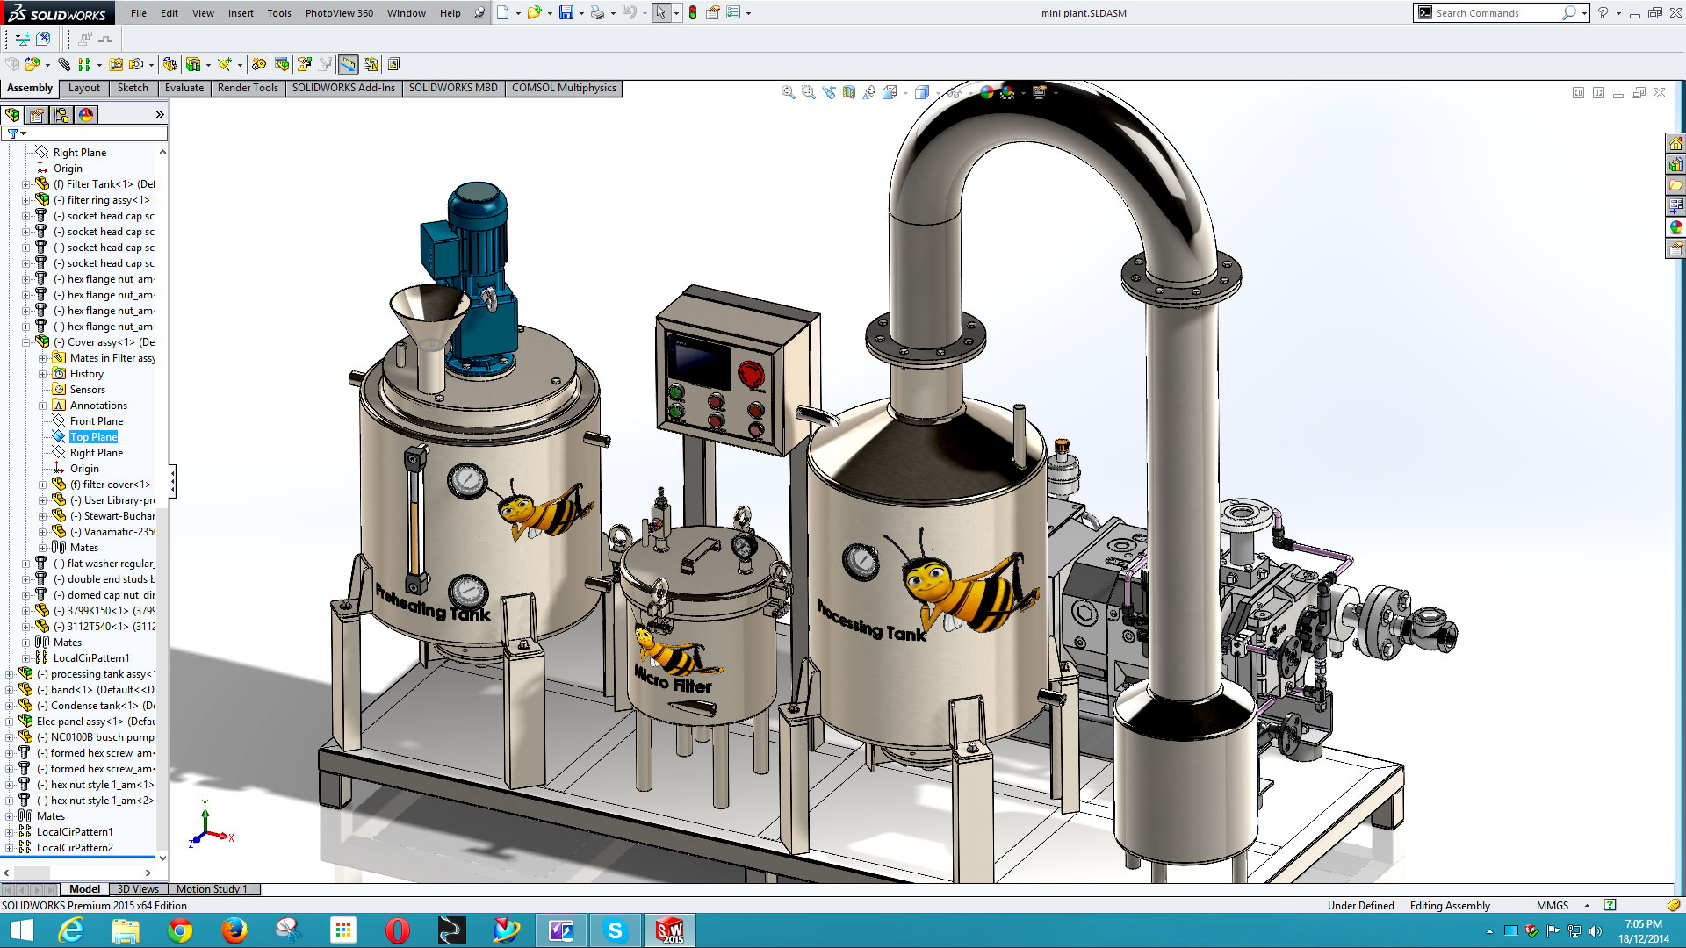Select the Smart Fasteners tool

click(116, 64)
